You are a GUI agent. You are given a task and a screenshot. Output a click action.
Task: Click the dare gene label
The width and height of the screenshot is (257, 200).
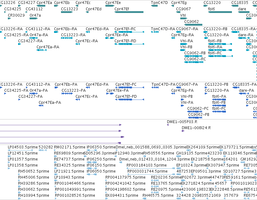[x=242, y=9]
